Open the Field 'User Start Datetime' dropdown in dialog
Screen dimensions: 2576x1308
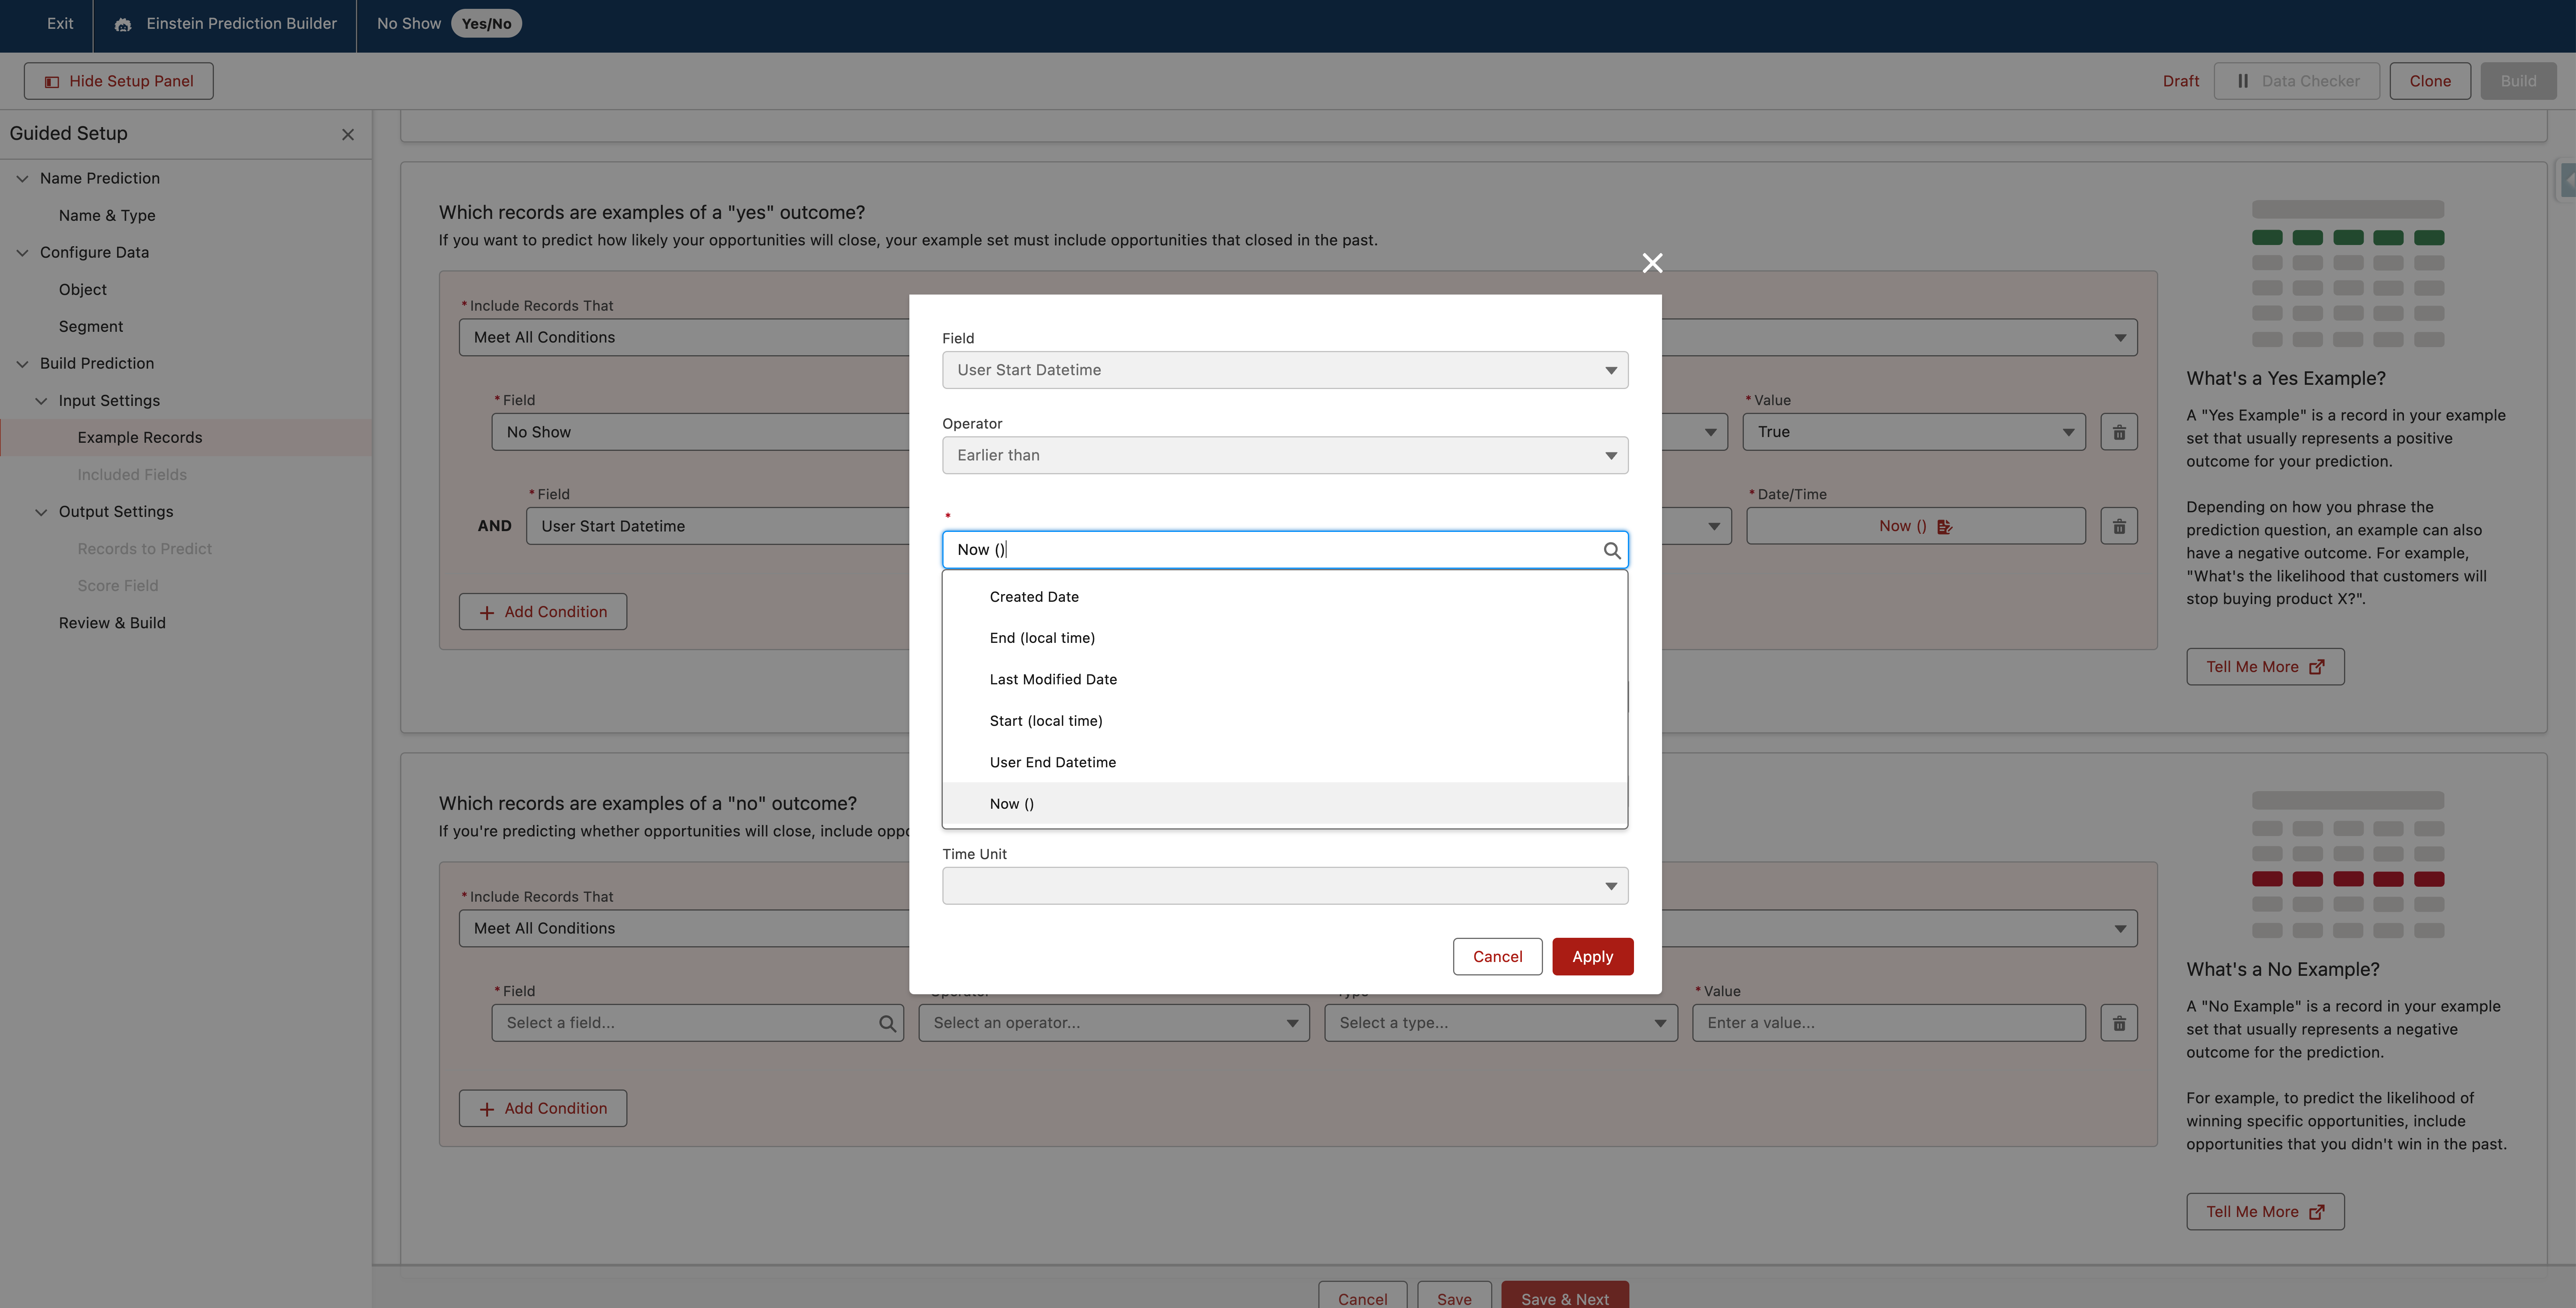tap(1284, 370)
